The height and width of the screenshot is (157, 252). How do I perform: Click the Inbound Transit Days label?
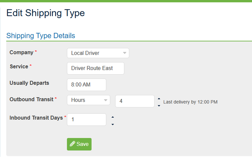click(x=36, y=118)
